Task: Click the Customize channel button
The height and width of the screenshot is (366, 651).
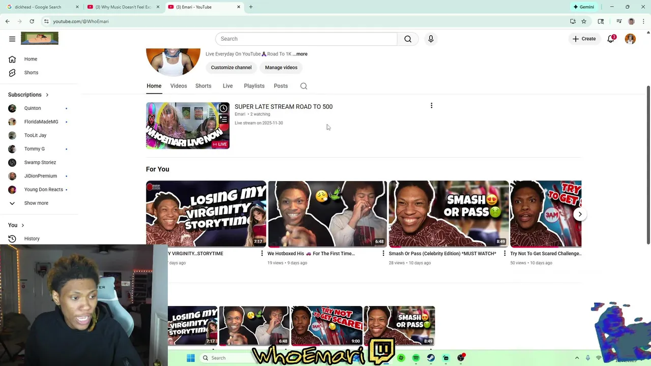Action: [x=231, y=68]
